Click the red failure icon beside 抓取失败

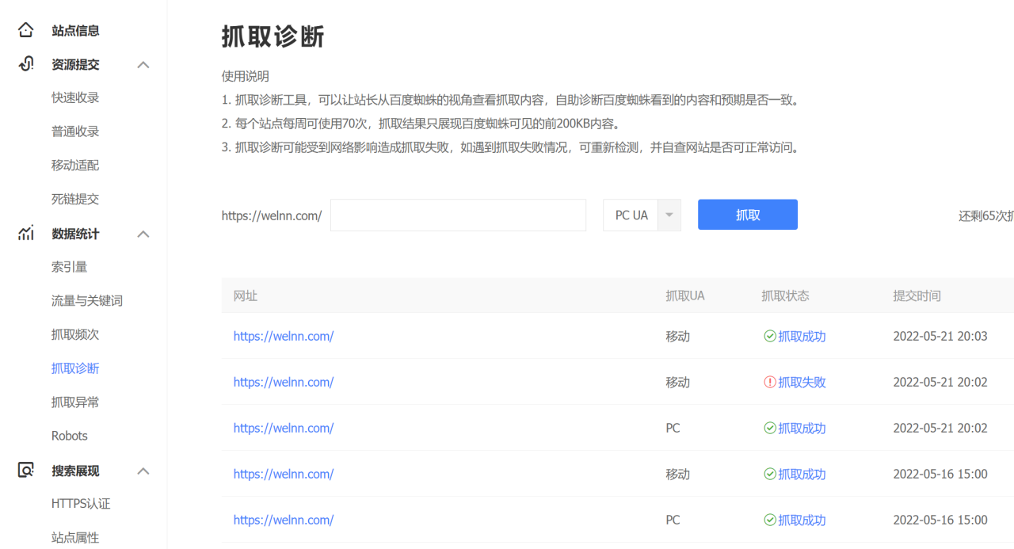tap(769, 382)
